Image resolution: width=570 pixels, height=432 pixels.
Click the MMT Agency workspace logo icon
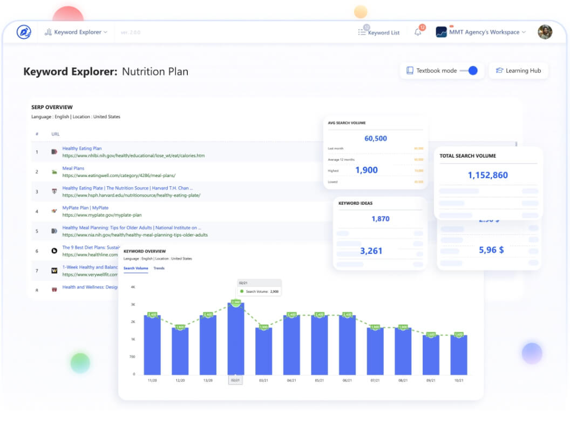[441, 32]
